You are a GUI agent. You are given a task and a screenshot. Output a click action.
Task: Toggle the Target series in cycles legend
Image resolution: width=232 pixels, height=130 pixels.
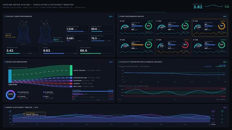pyautogui.click(x=221, y=66)
